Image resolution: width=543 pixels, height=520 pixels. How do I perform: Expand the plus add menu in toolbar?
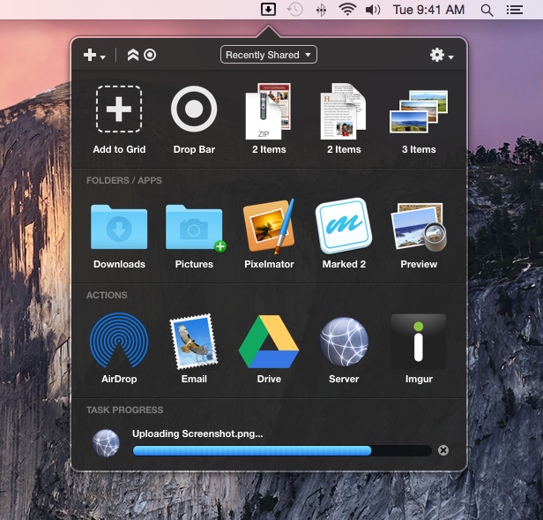(x=94, y=55)
